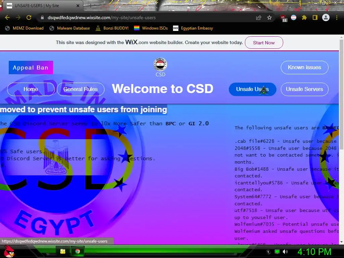Screen dimensions: 344x258
Task: Open the Unsafe Servers page
Action: click(304, 89)
